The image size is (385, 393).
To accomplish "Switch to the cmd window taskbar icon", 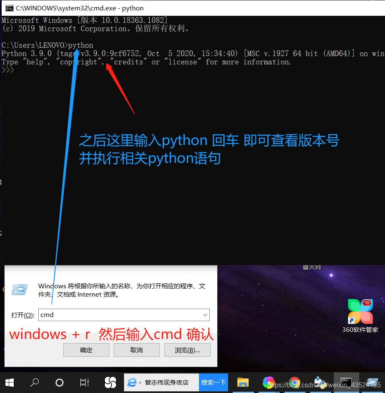I will click(346, 383).
